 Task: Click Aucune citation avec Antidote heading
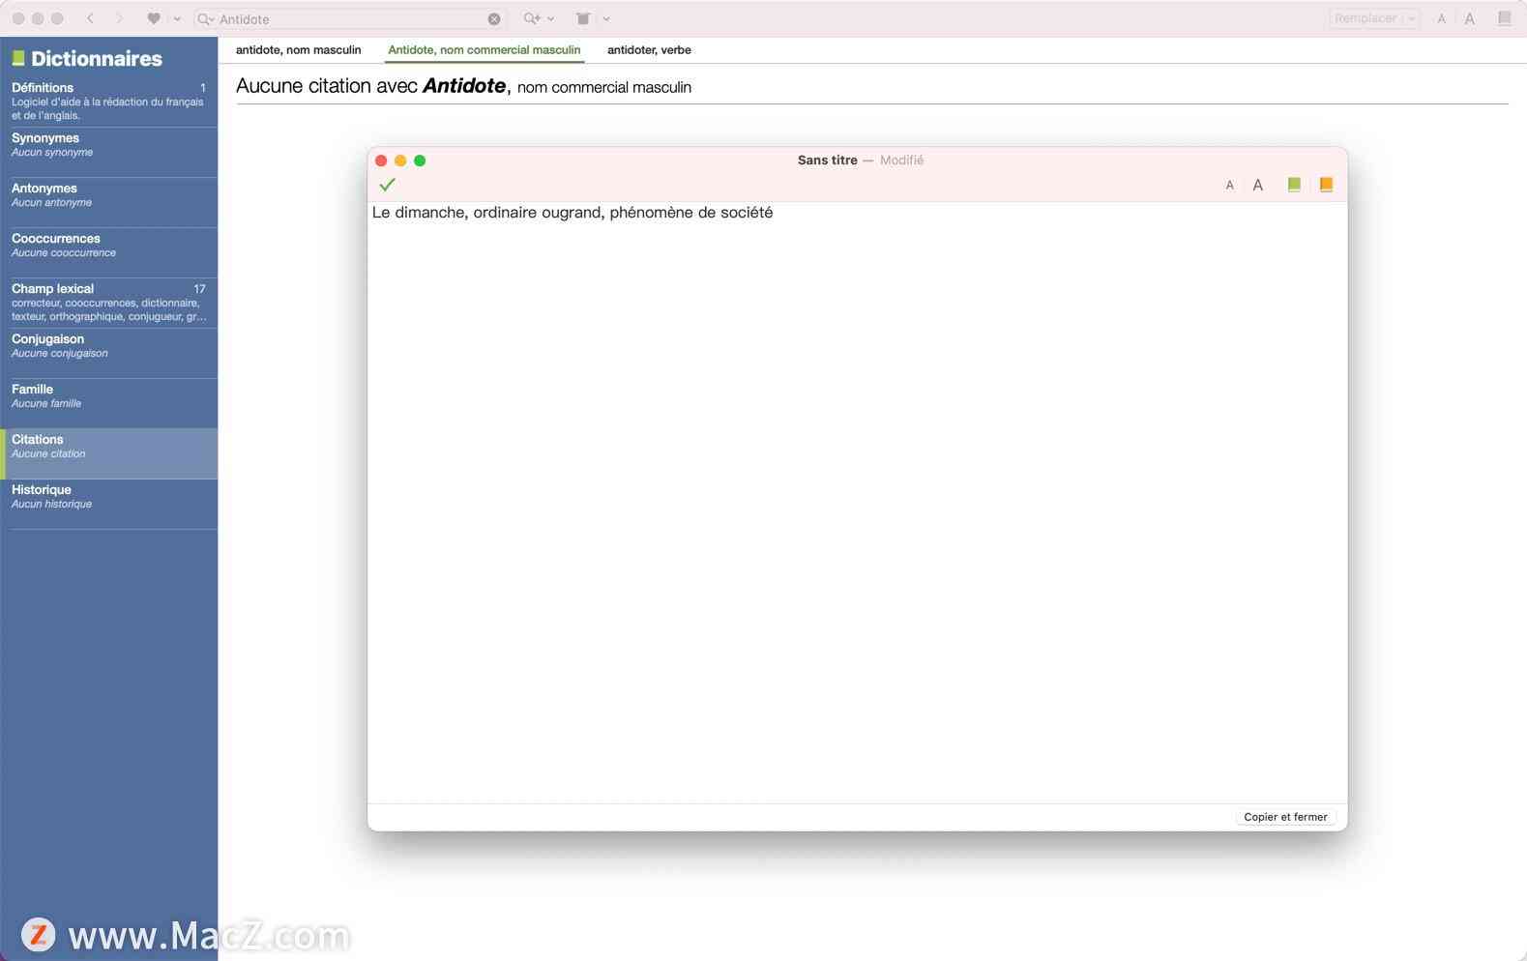(463, 86)
